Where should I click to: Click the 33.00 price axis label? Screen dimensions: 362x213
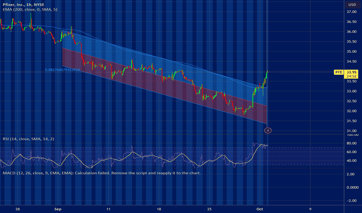pos(352,91)
